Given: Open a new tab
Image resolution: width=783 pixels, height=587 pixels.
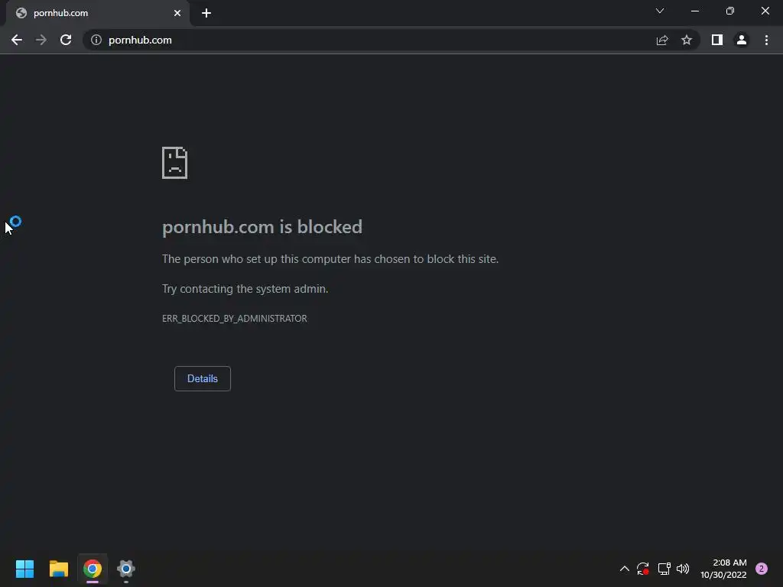Looking at the screenshot, I should coord(206,13).
